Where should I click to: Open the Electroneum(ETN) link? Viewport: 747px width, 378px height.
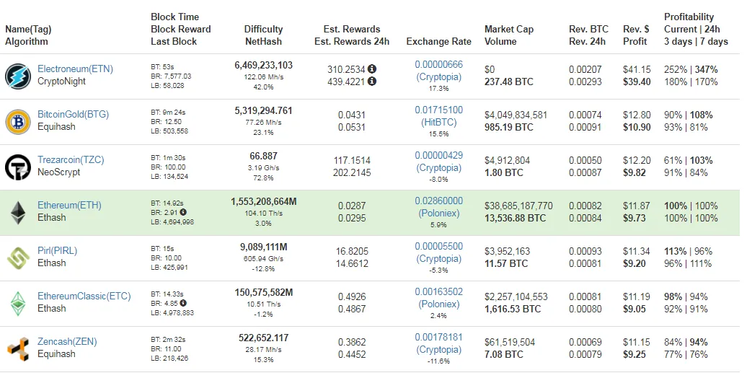click(x=75, y=69)
